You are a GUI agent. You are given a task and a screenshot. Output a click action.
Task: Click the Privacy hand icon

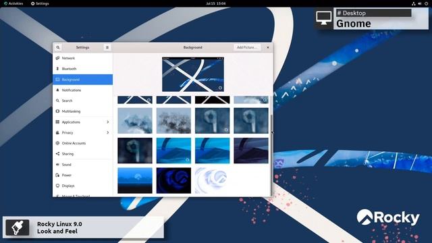point(57,132)
